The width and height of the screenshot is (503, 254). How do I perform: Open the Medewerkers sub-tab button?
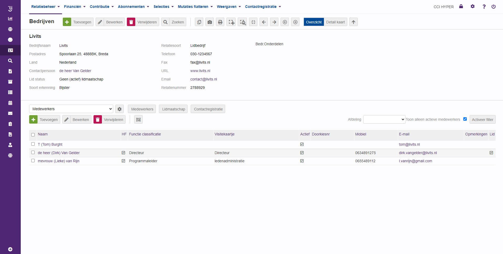click(x=142, y=109)
